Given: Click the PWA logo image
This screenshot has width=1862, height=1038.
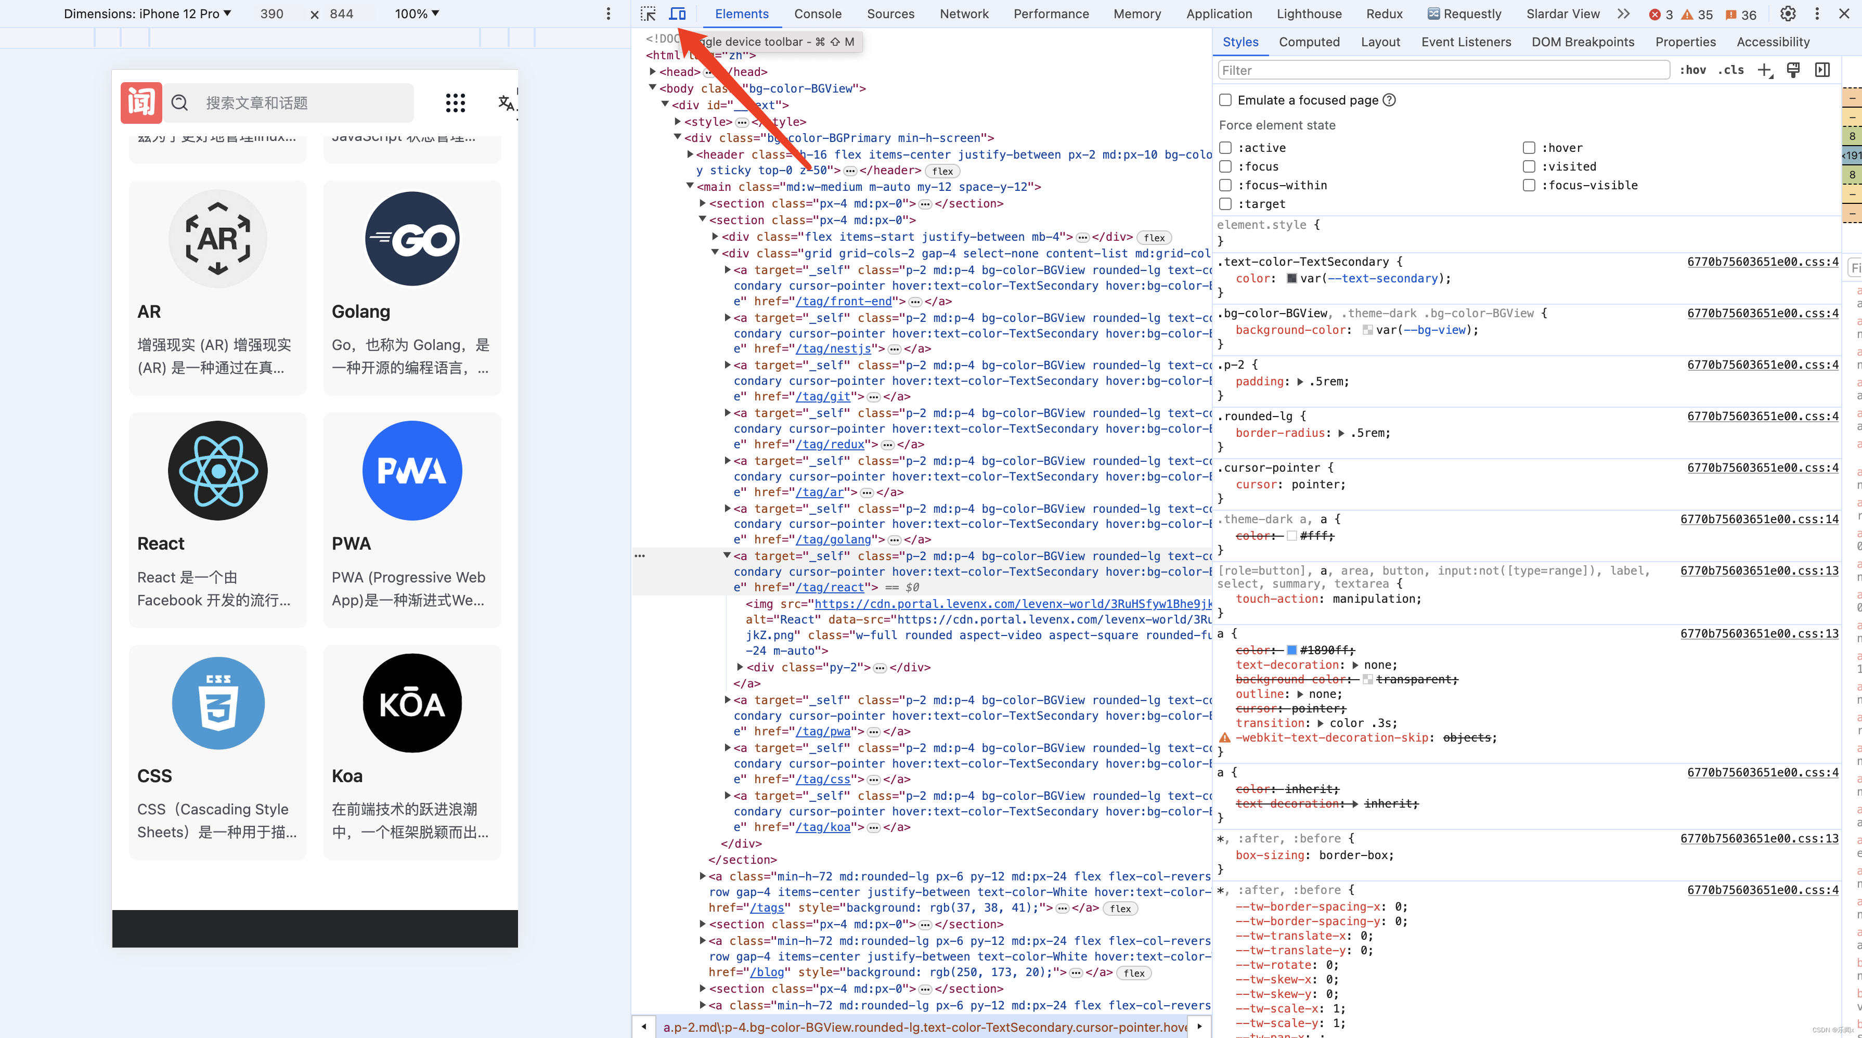Looking at the screenshot, I should (x=412, y=471).
